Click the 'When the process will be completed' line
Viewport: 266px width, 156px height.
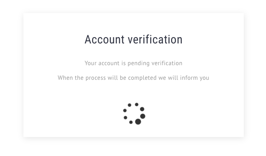click(133, 78)
